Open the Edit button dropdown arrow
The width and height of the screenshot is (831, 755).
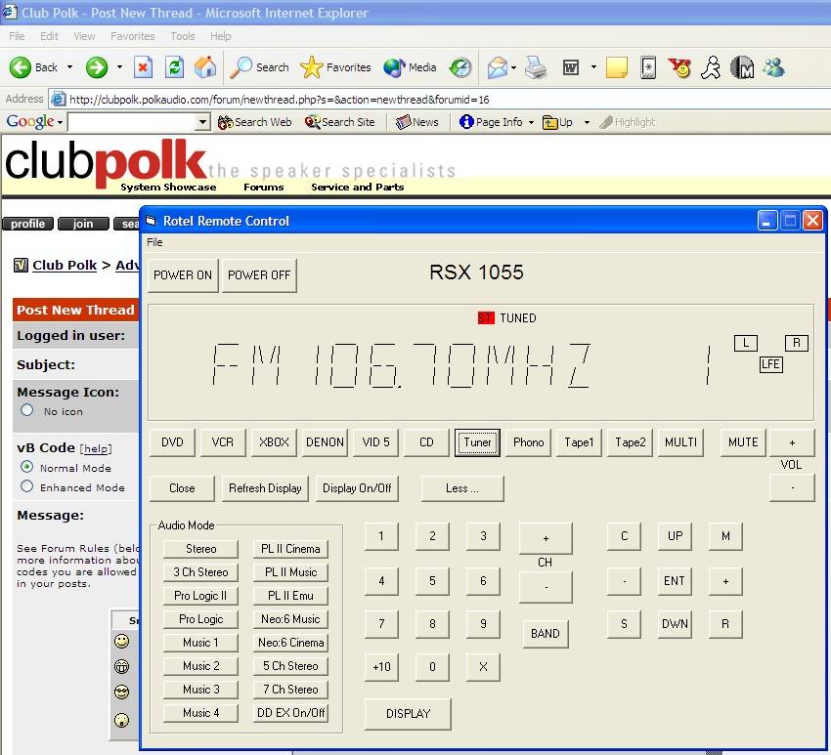pos(593,67)
